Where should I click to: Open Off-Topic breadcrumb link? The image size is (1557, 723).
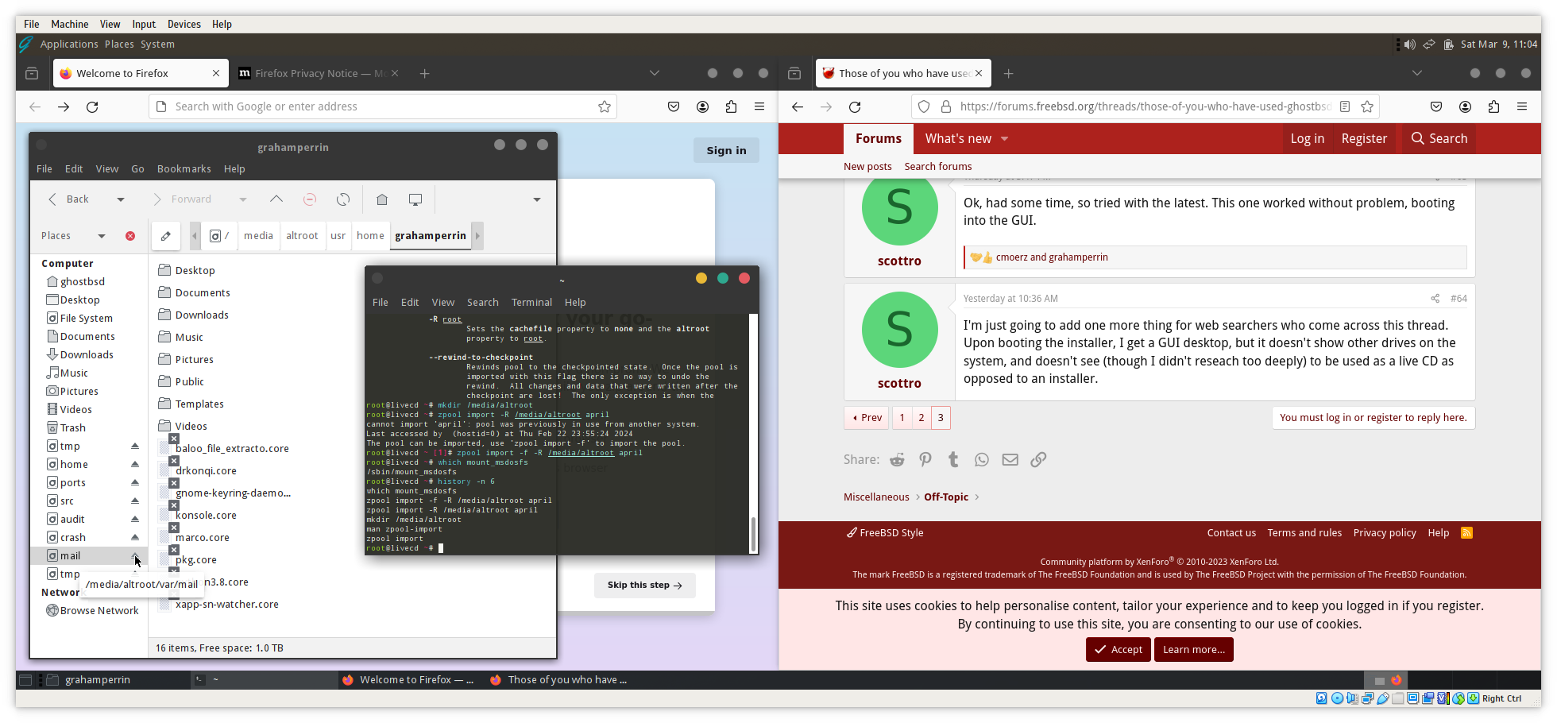point(946,497)
